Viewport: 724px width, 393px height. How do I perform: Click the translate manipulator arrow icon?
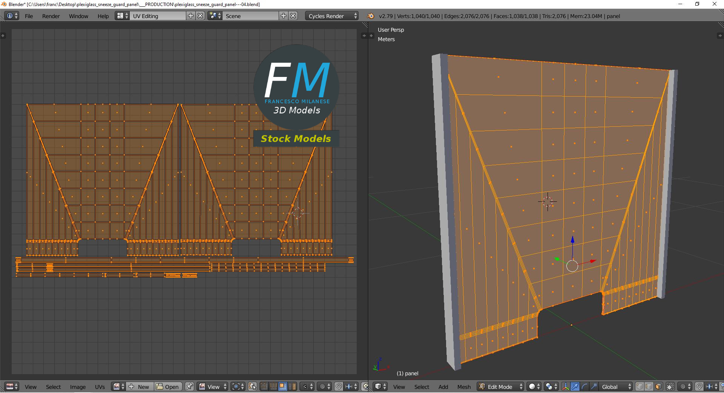[x=575, y=387]
